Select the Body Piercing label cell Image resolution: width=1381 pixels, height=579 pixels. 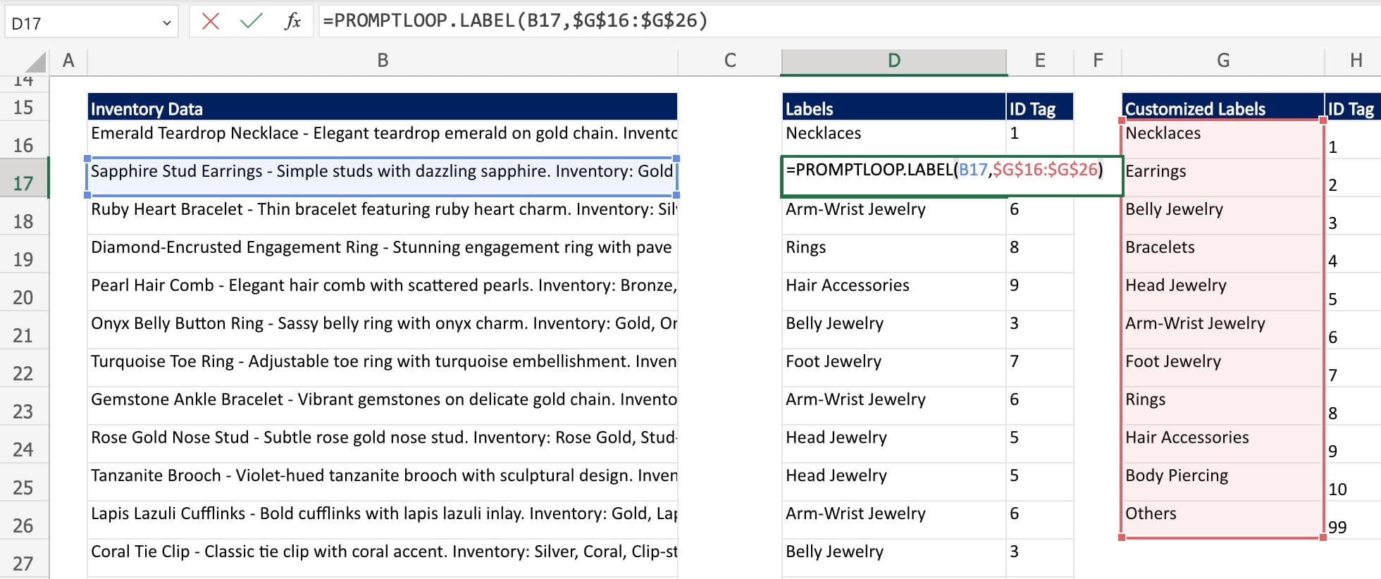pyautogui.click(x=1222, y=476)
